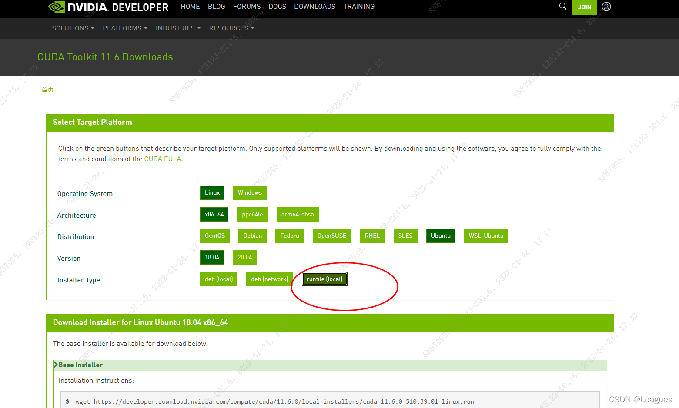
Task: Expand the PLATFORMS dropdown menu
Action: tap(125, 28)
